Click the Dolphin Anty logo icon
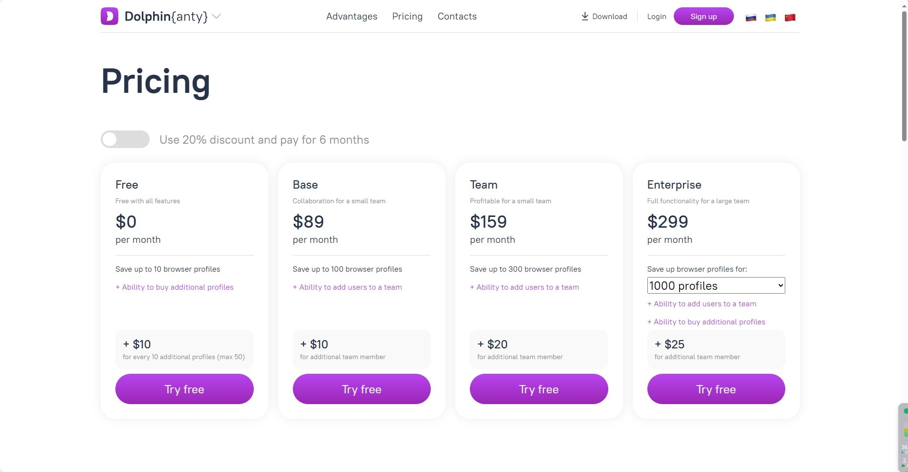The height and width of the screenshot is (472, 908). click(110, 16)
